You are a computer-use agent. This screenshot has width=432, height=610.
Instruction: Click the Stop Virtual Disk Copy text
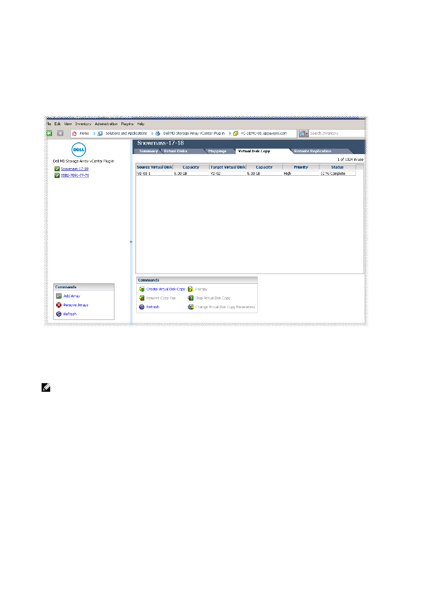pos(213,298)
